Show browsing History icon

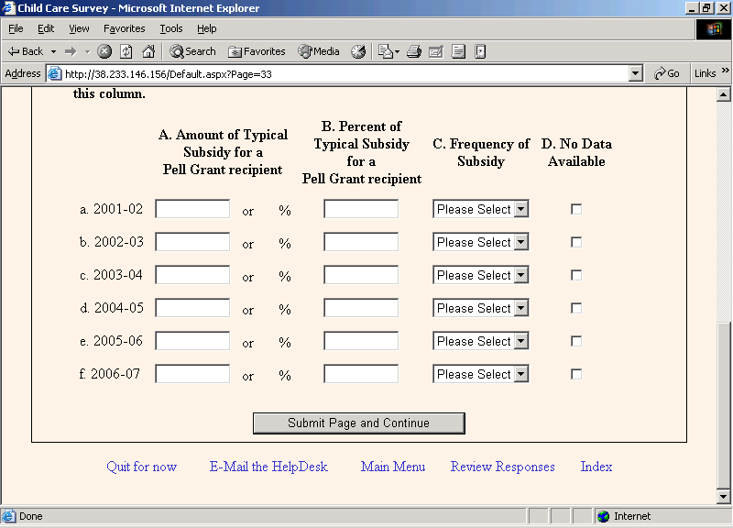(x=358, y=51)
